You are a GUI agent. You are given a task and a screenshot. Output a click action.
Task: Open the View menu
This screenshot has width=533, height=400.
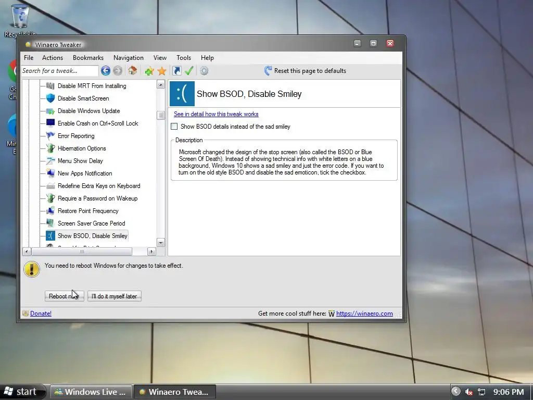[160, 58]
